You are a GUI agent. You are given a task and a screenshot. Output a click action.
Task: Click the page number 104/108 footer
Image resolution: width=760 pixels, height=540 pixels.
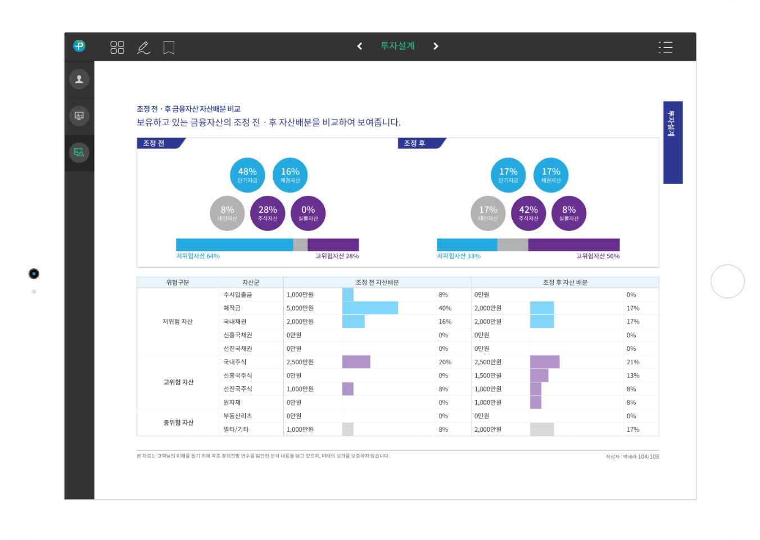pos(648,457)
